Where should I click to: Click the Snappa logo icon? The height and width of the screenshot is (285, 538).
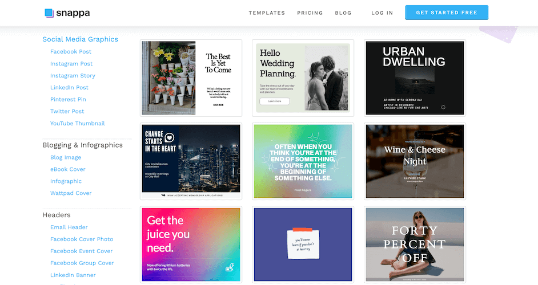pos(50,13)
